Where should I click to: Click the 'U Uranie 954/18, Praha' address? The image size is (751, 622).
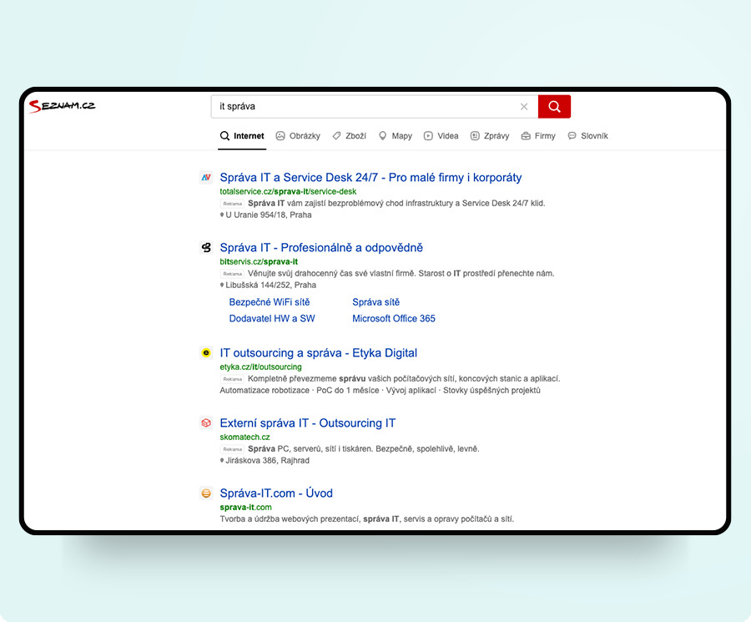[266, 215]
